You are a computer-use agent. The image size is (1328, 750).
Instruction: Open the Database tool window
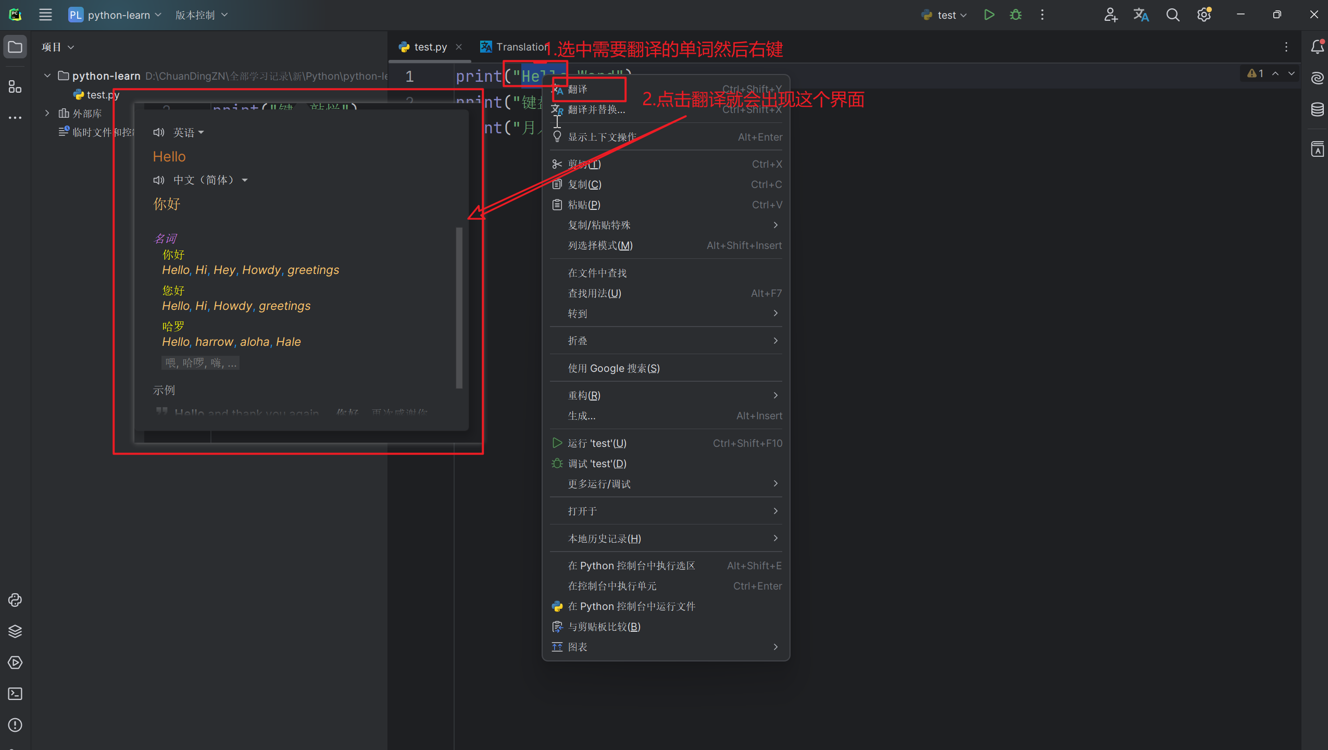pos(1317,109)
